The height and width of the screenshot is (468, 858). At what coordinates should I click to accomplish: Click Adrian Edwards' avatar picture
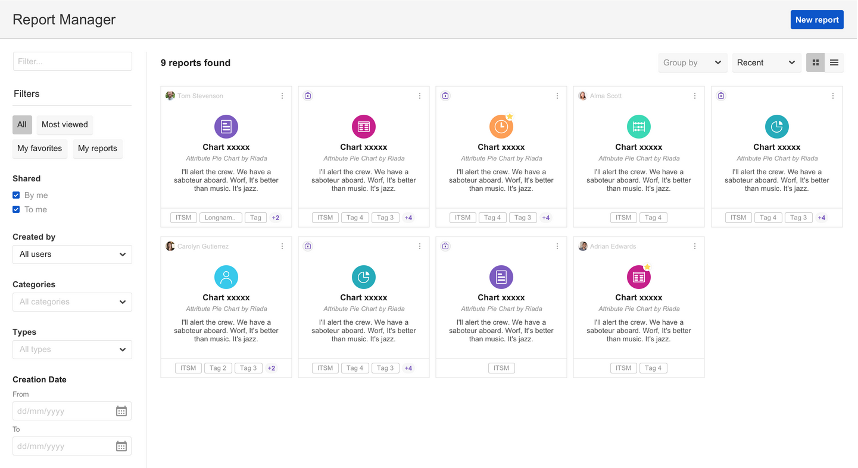(583, 246)
